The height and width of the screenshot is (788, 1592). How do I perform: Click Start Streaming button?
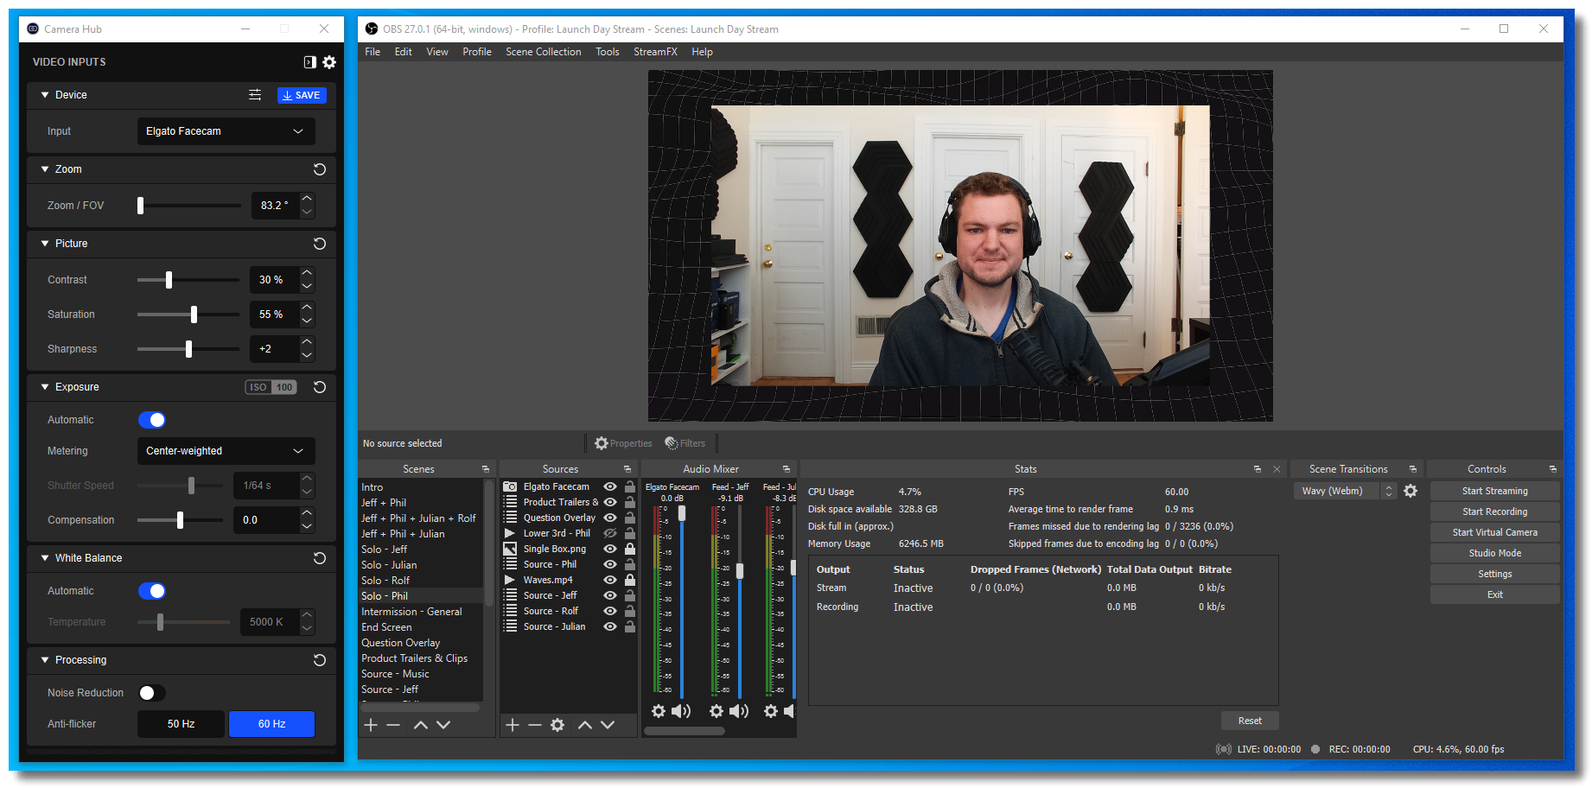pyautogui.click(x=1494, y=491)
